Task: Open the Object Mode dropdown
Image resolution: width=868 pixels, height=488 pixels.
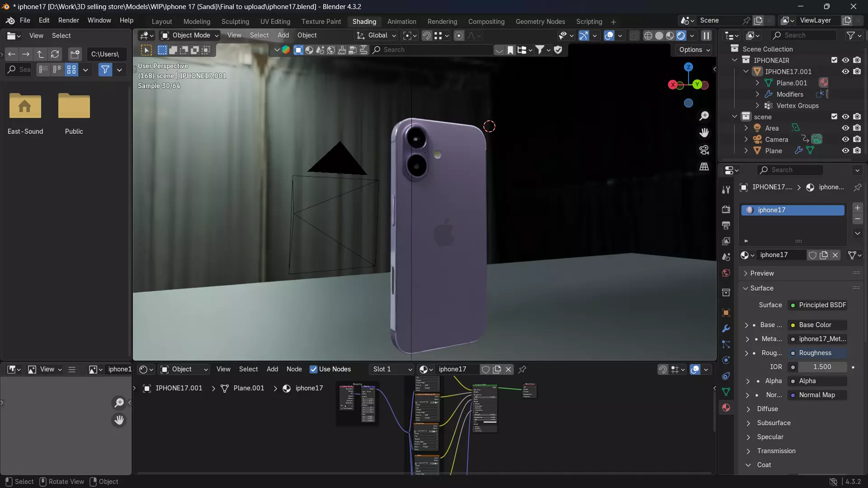Action: click(x=190, y=36)
